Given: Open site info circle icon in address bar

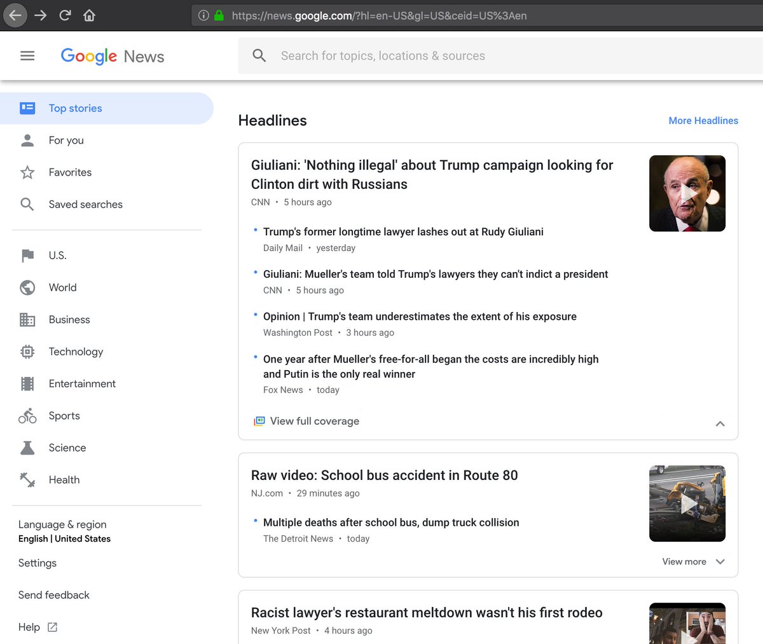Looking at the screenshot, I should 203,15.
